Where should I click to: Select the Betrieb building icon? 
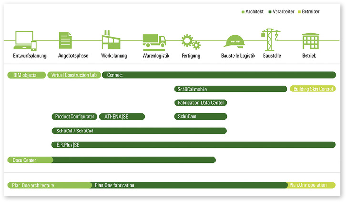coord(309,41)
